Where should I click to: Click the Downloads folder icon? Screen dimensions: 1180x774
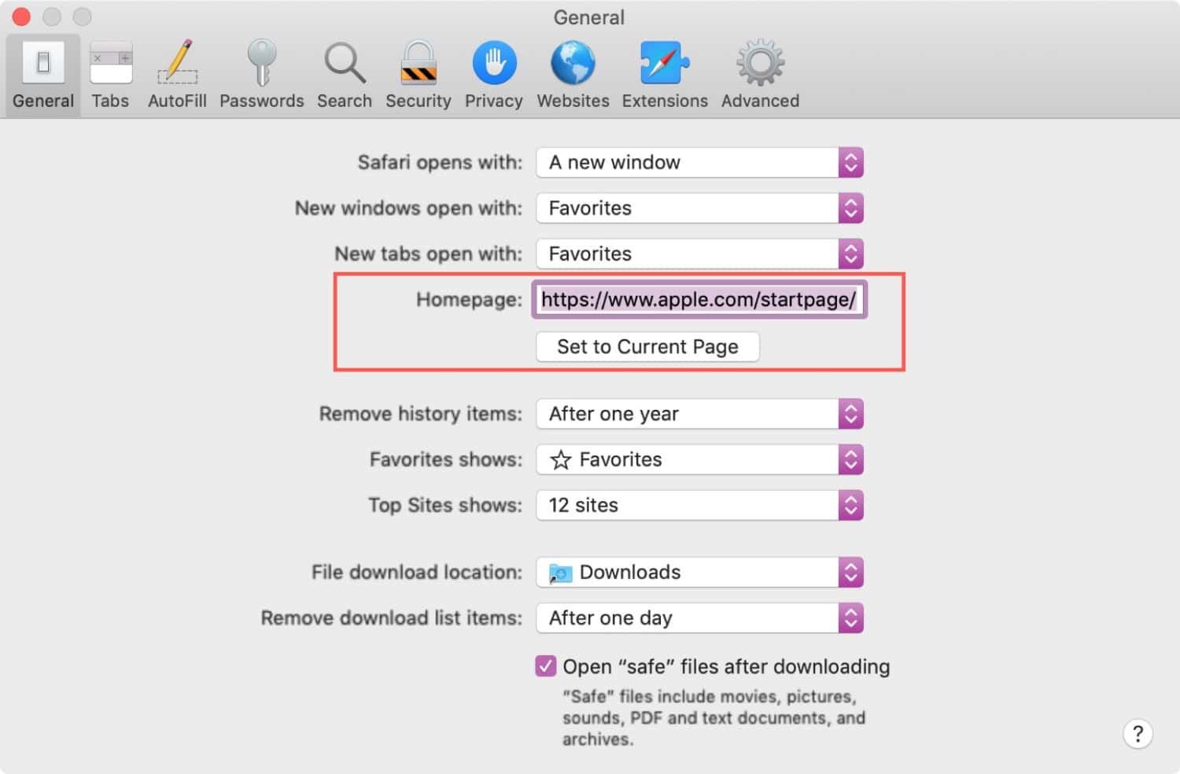tap(560, 573)
